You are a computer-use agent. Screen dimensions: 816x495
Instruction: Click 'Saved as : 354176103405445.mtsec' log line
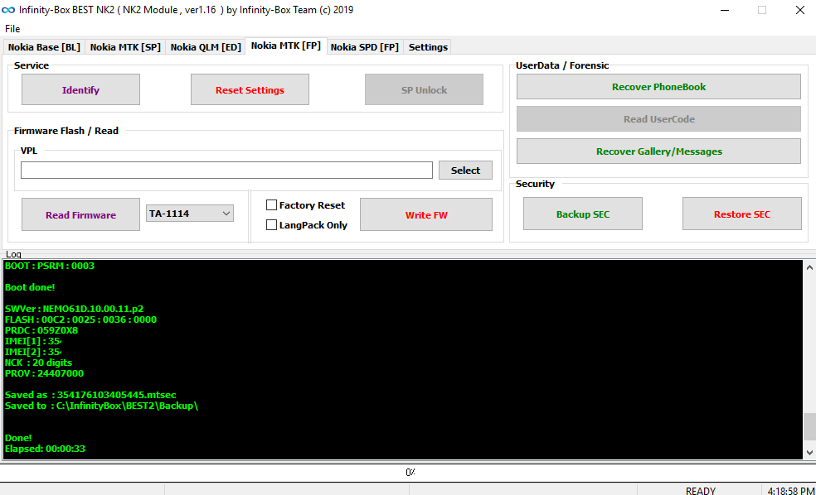90,395
